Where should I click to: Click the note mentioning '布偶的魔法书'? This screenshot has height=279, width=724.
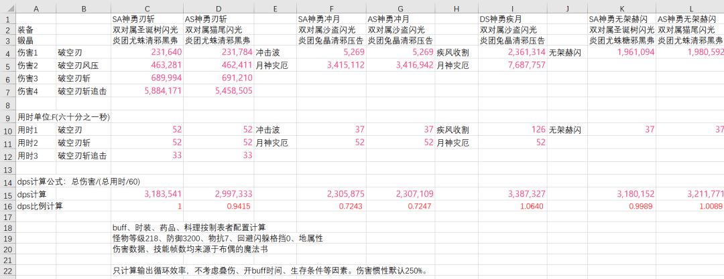point(192,249)
